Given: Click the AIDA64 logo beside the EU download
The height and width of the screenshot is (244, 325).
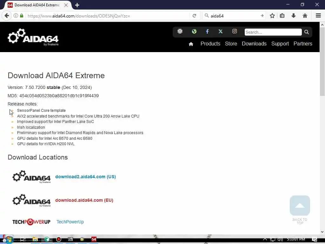Looking at the screenshot, I should click(x=31, y=200).
